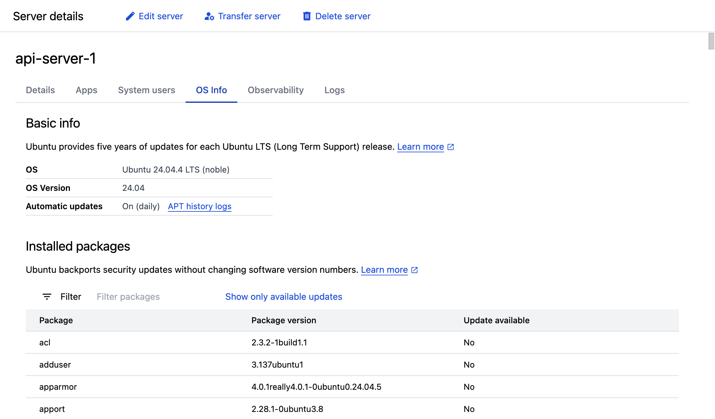Click the external link icon in Basic info
Image resolution: width=715 pixels, height=419 pixels.
tap(451, 147)
